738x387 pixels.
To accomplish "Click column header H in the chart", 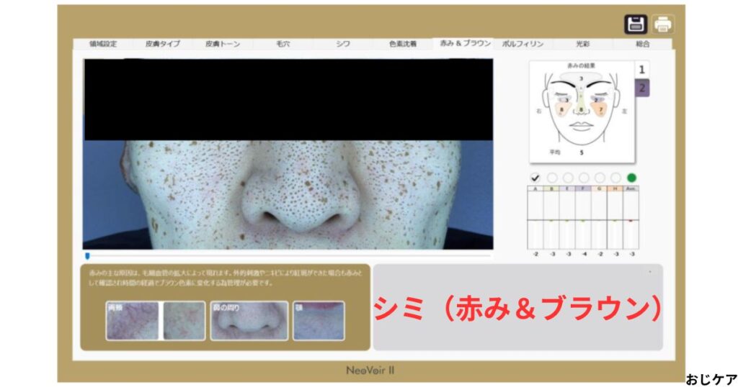I will pyautogui.click(x=615, y=188).
